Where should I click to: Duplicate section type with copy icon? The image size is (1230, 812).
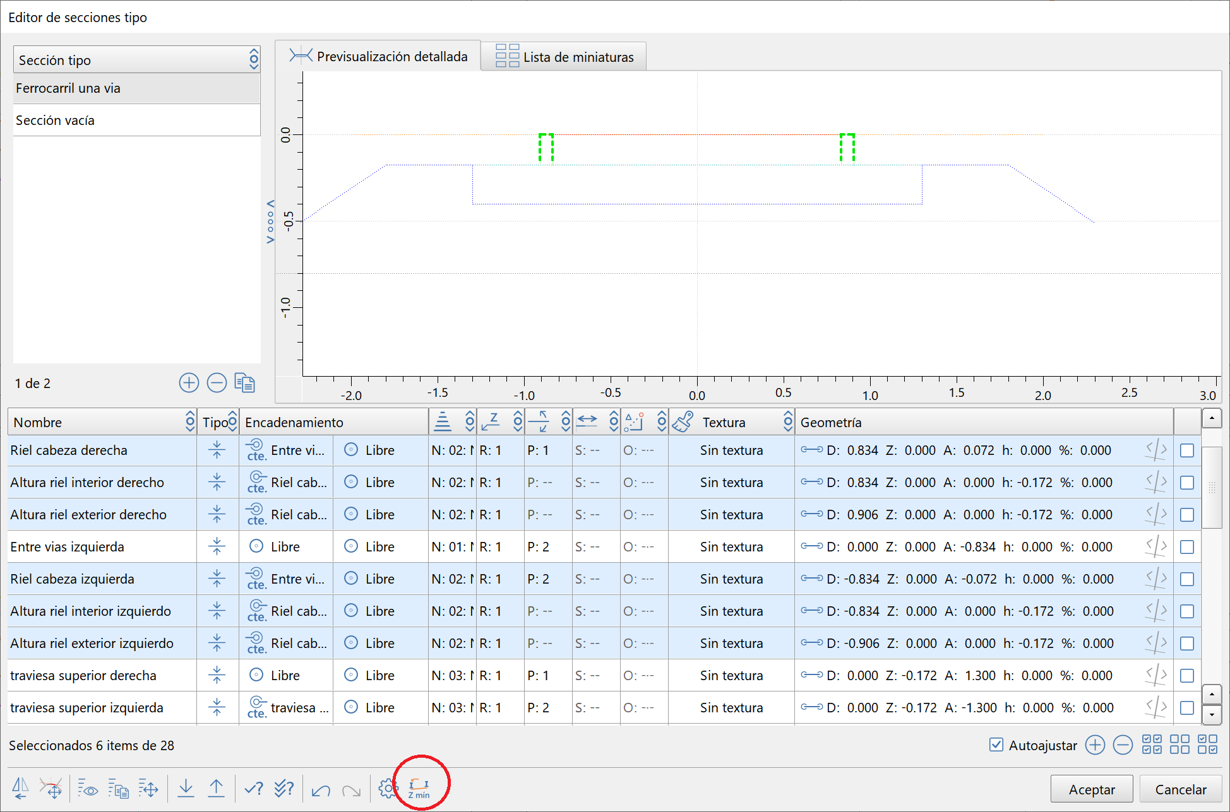click(x=244, y=383)
